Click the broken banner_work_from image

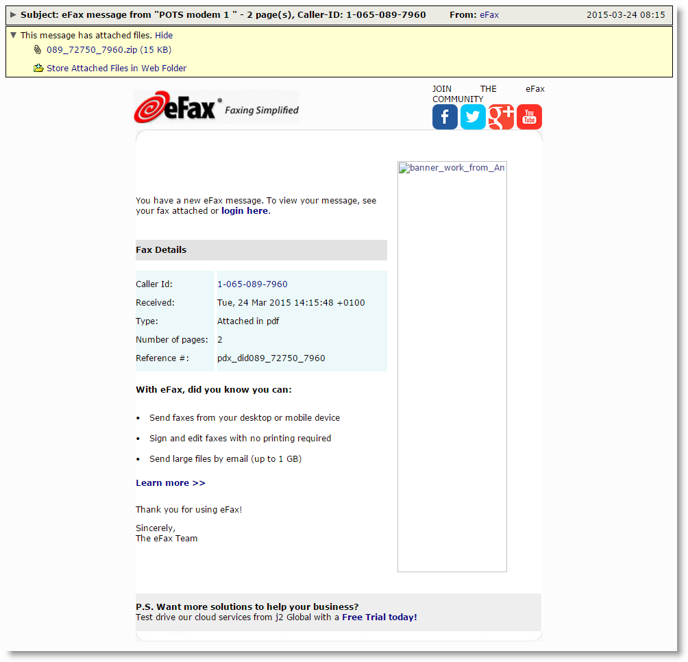[452, 367]
